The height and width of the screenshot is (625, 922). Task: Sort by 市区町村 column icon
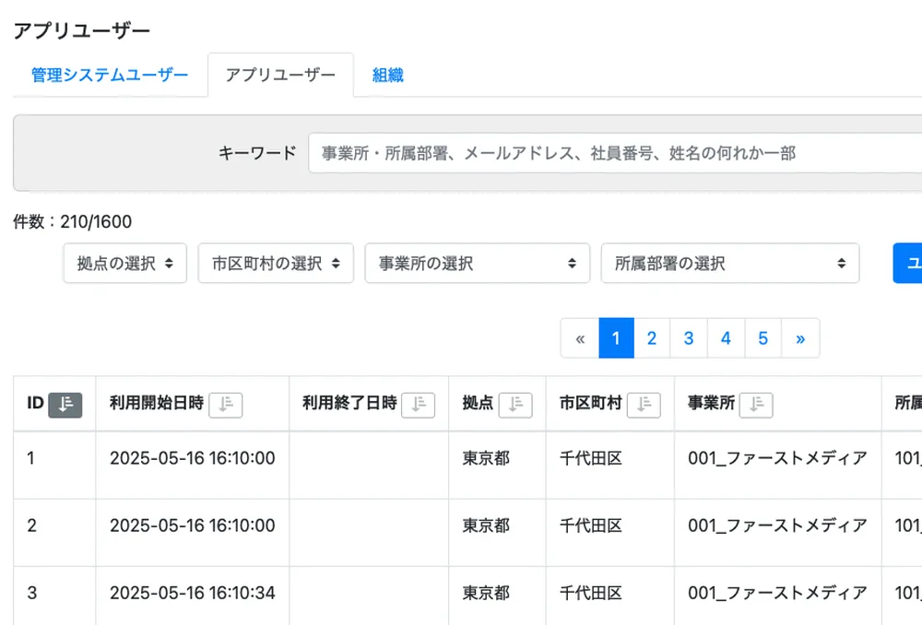644,405
